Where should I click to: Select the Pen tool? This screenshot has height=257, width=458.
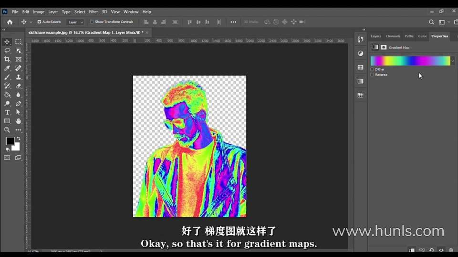19,104
